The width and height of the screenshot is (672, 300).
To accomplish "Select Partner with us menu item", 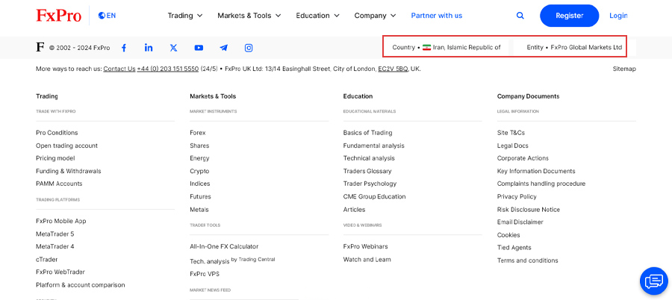I will [x=436, y=16].
